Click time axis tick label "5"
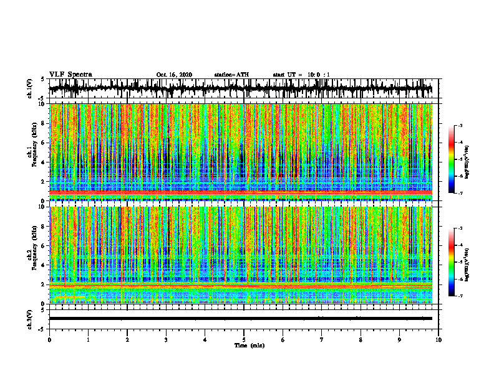The image size is (494, 381). [244, 340]
